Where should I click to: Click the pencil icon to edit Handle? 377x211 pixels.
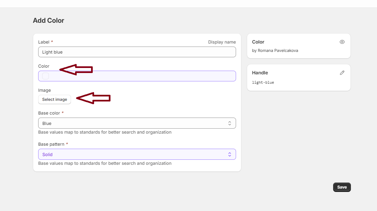[x=342, y=73]
